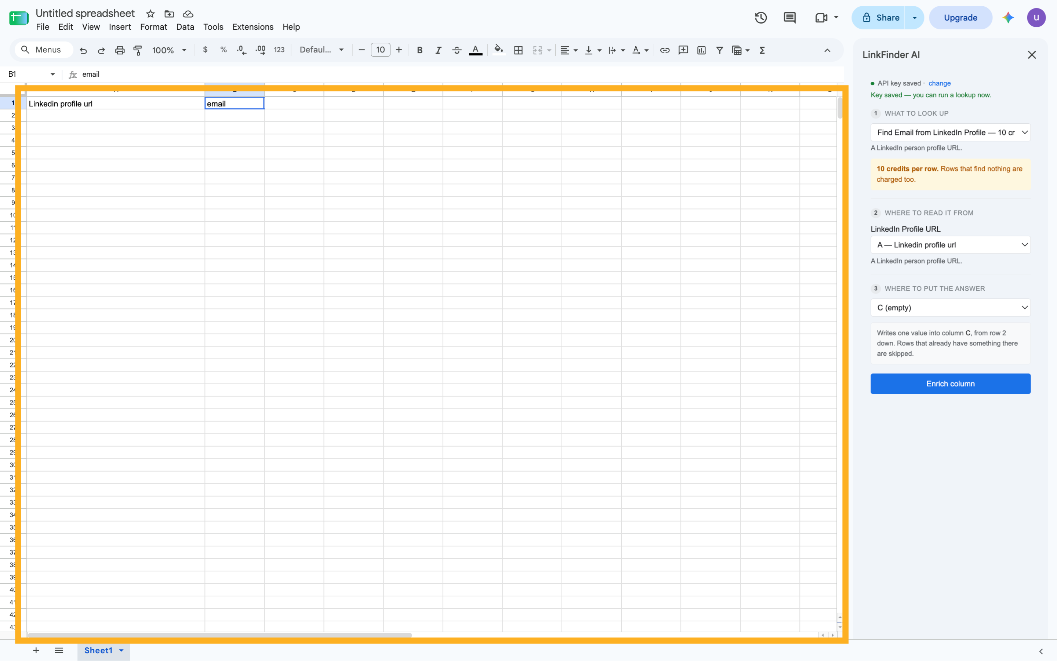Select the Paint format tool
1057x661 pixels.
pyautogui.click(x=138, y=50)
